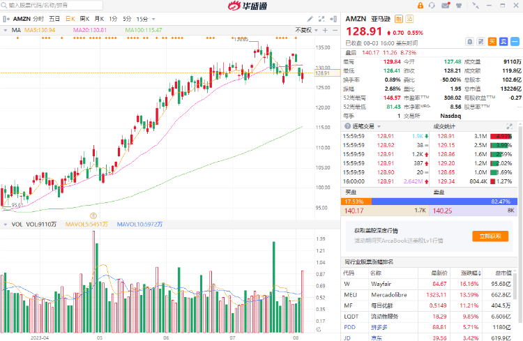Click the 融 margin badge
This screenshot has height=341, width=523.
tap(399, 19)
